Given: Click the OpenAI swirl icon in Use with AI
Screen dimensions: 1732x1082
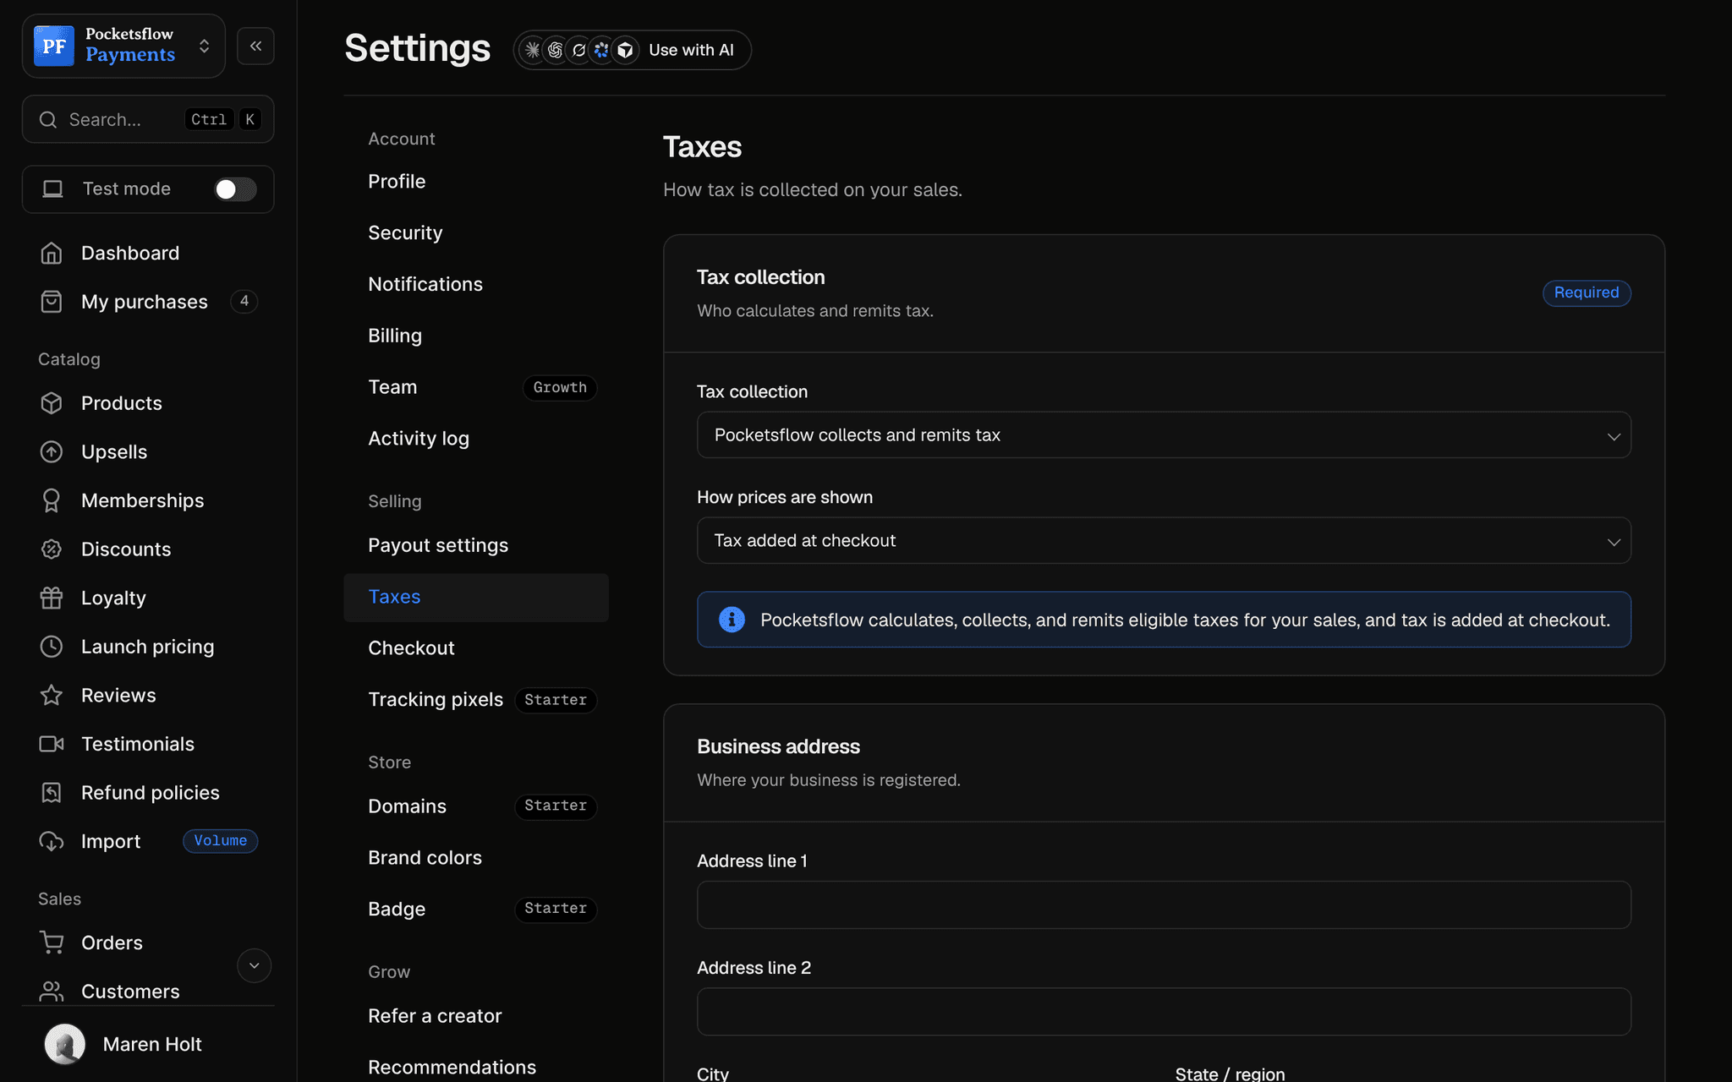Looking at the screenshot, I should tap(555, 50).
